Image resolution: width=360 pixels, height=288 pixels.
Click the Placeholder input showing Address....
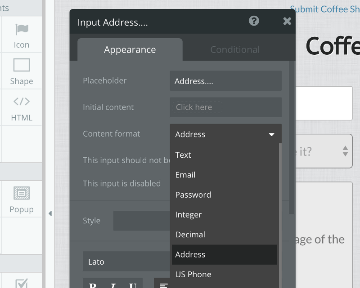pos(225,80)
